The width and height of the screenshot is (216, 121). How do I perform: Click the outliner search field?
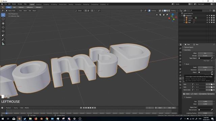tap(196, 10)
